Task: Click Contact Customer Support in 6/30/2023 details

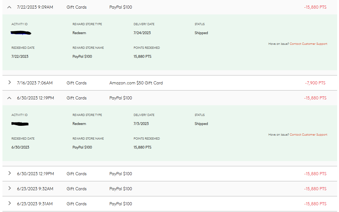Action: point(308,135)
